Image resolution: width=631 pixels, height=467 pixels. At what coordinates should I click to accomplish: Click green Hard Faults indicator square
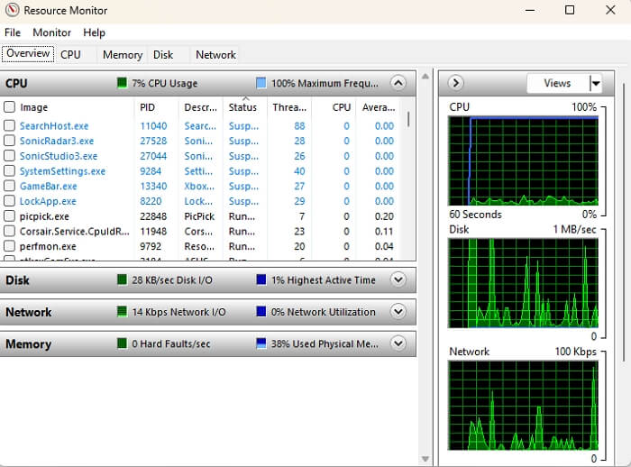(x=122, y=343)
